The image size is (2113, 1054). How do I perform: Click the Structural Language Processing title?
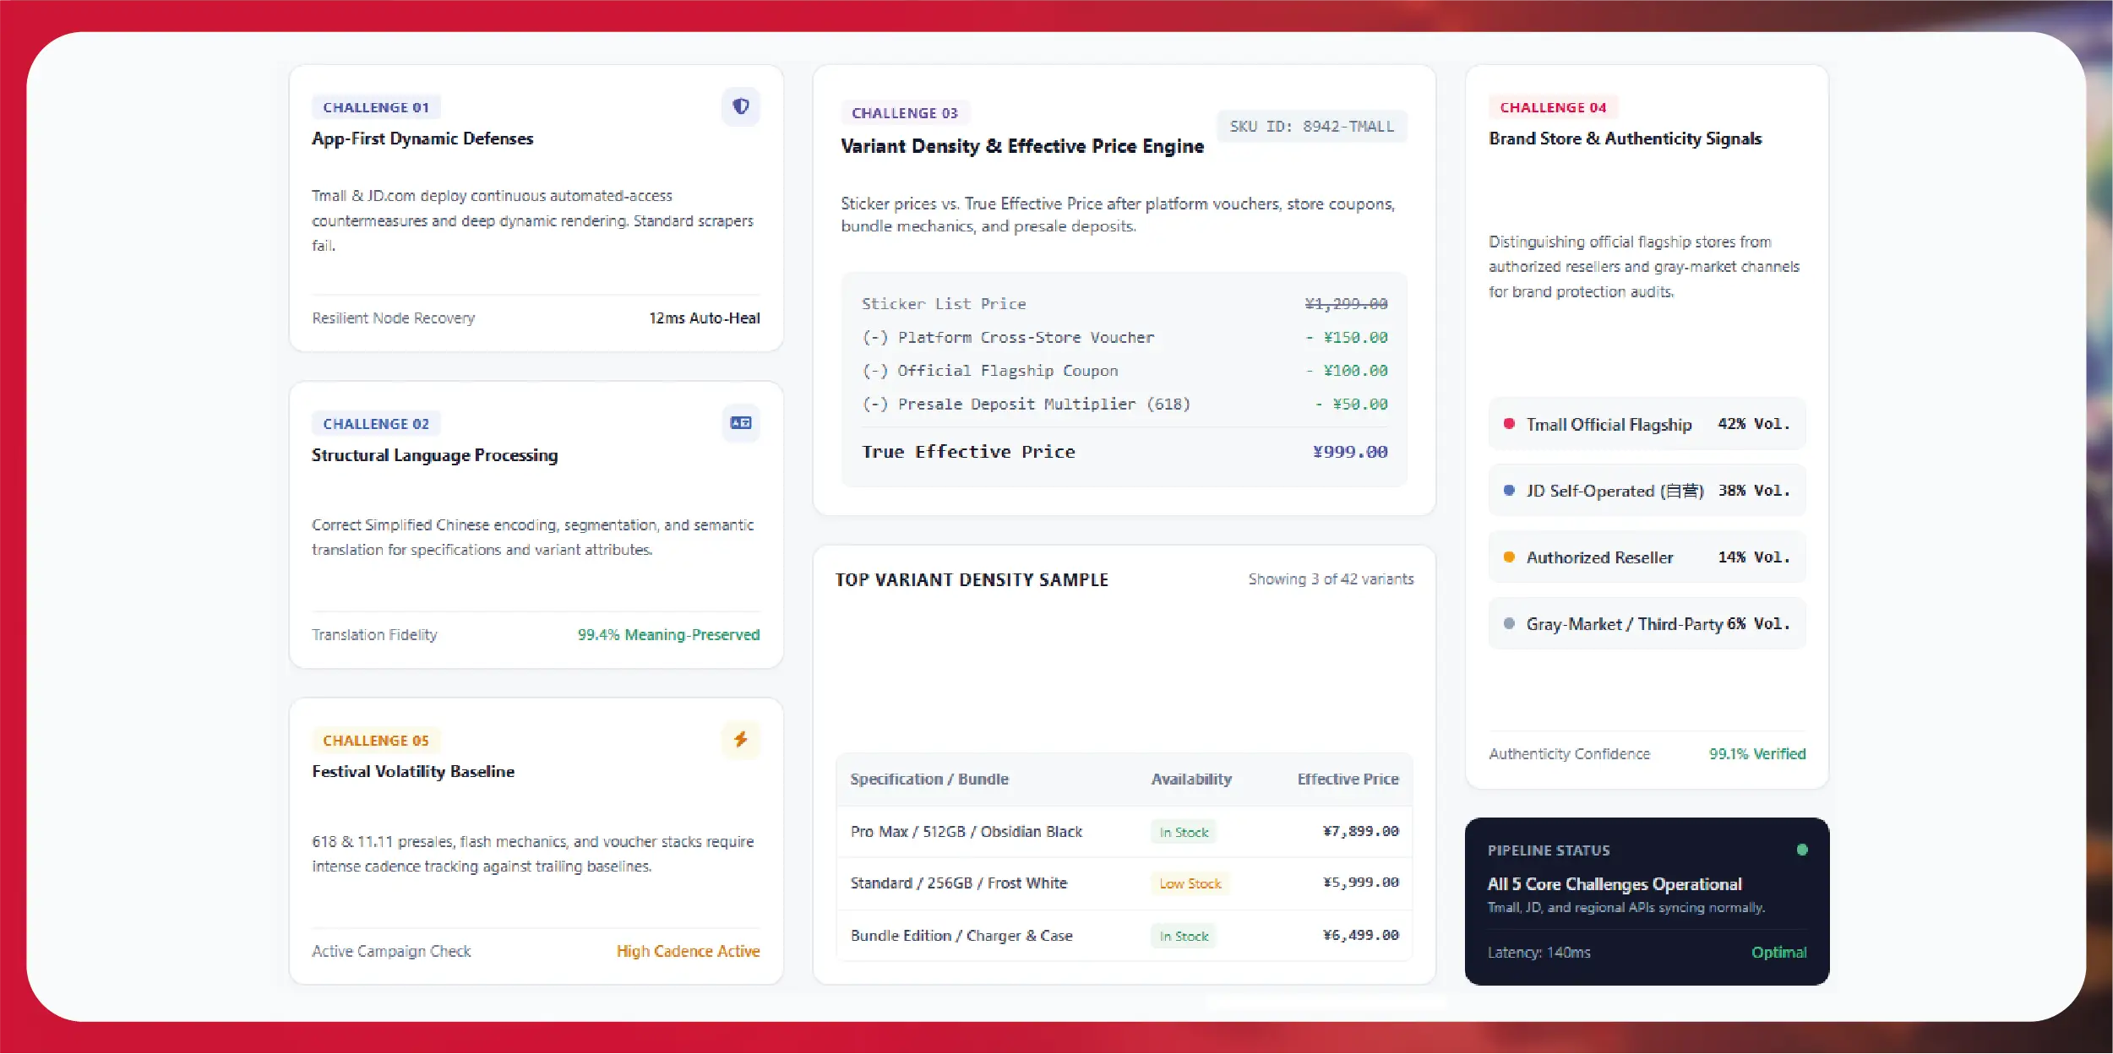click(x=434, y=455)
